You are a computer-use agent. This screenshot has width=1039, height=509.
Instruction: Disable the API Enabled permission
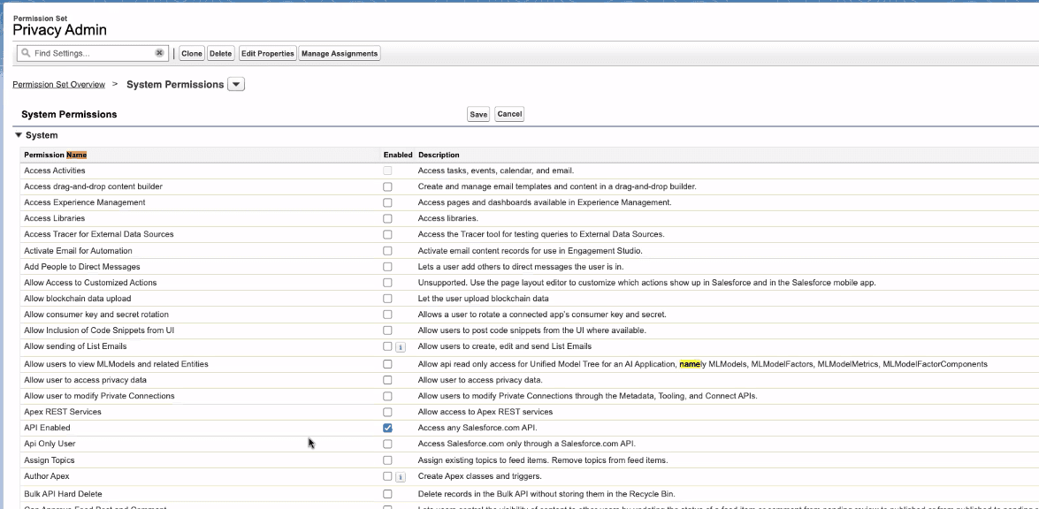pyautogui.click(x=386, y=428)
